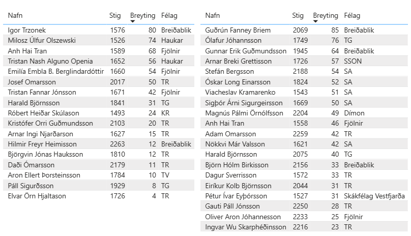Viewport: 411px width, 236px height.
Task: Click the Félag header in the left table
Action: (169, 16)
